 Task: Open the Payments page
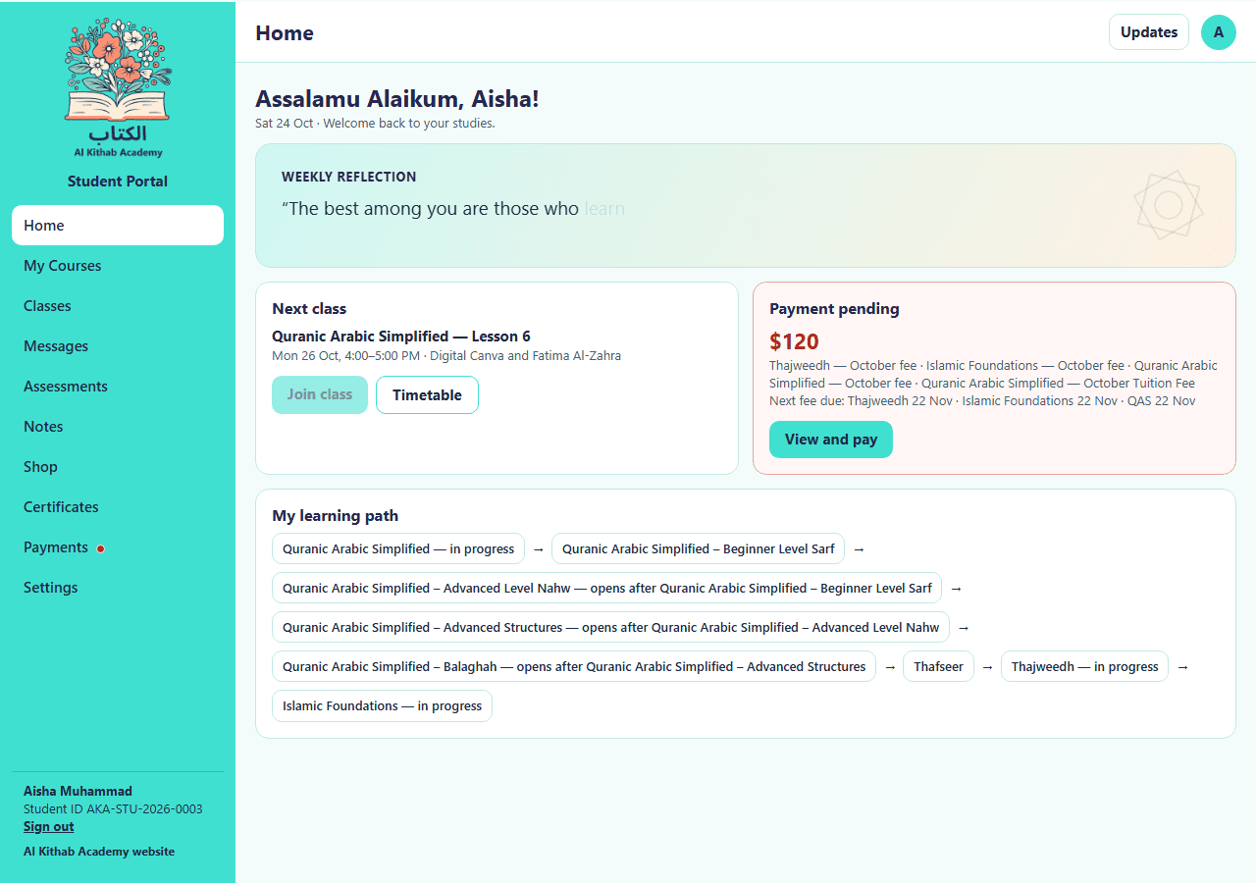click(x=118, y=547)
